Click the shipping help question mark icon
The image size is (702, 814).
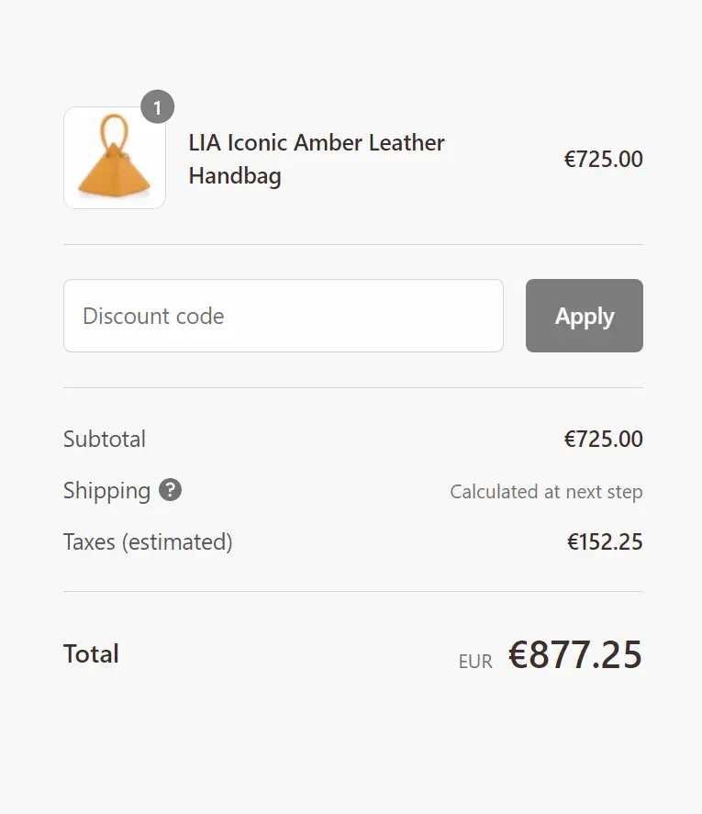(x=171, y=490)
